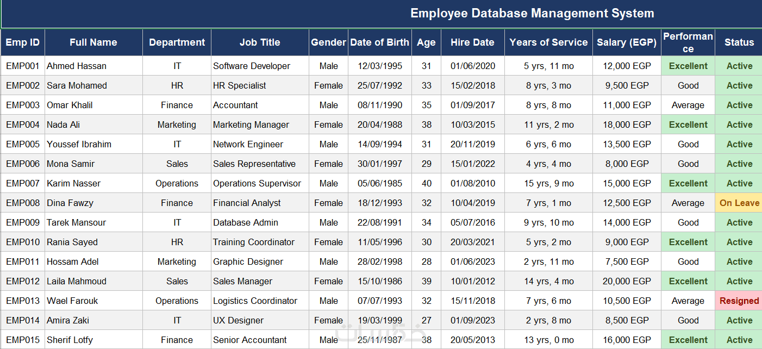The image size is (762, 349).
Task: Select Omar Khalil's hire date 01/09/2017
Action: coord(473,105)
